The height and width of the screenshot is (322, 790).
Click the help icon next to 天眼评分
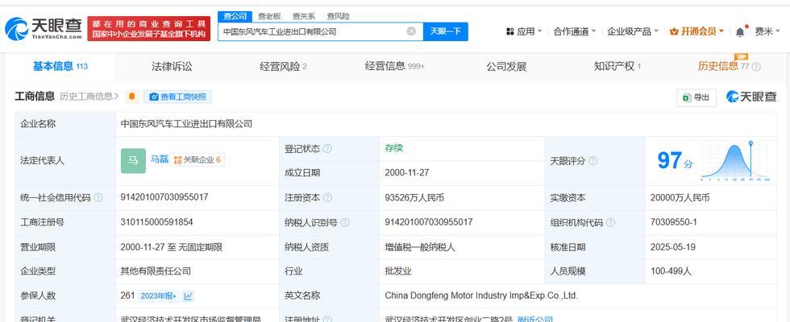click(x=593, y=161)
